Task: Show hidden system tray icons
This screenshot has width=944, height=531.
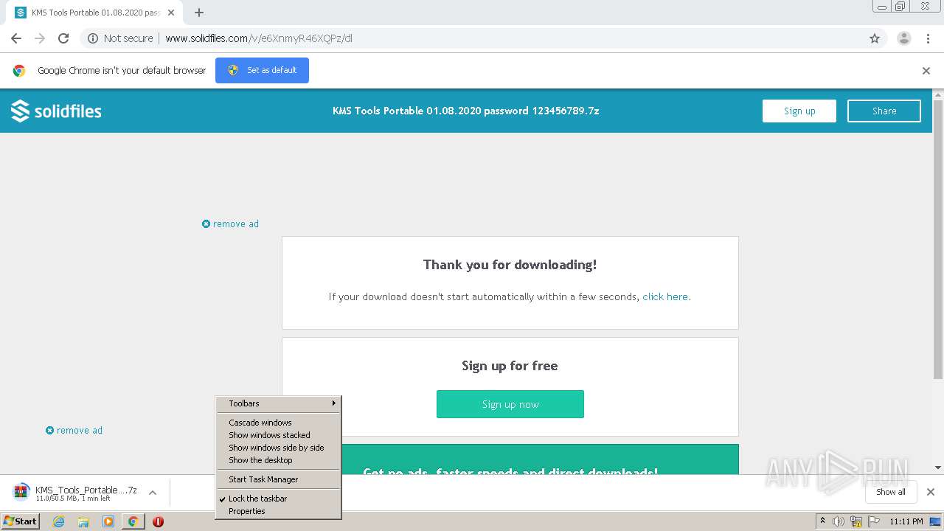Action: (x=822, y=521)
